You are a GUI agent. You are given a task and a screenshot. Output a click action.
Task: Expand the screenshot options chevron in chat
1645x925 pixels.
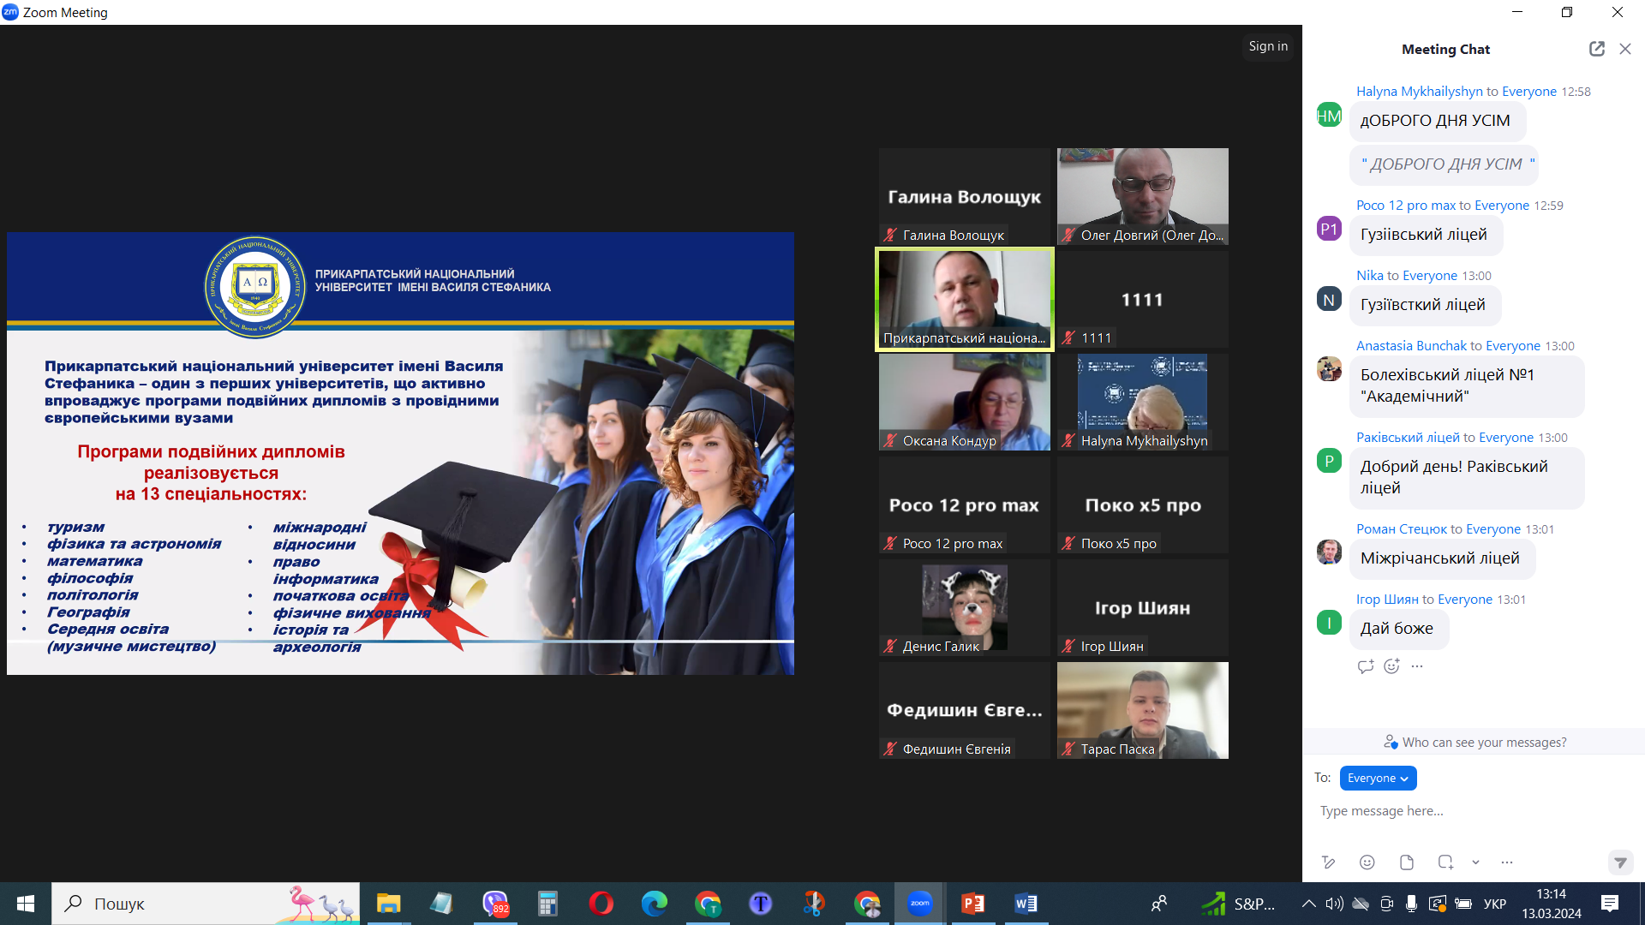click(x=1475, y=862)
